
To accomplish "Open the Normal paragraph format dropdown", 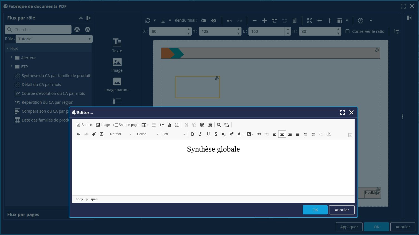I will (x=120, y=134).
